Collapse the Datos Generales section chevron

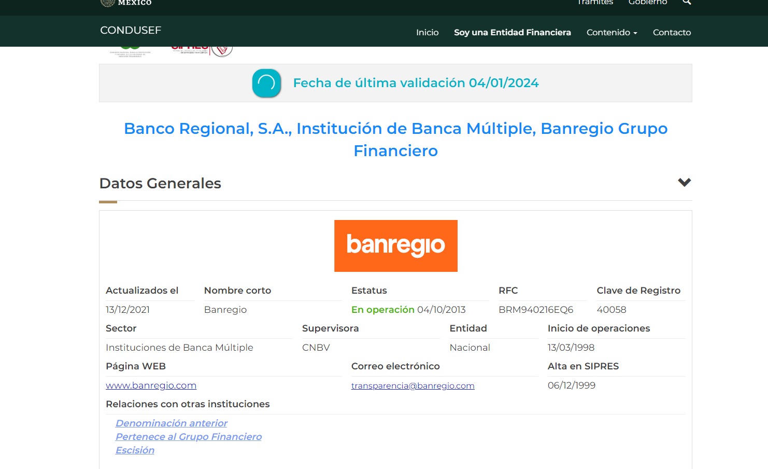(684, 182)
